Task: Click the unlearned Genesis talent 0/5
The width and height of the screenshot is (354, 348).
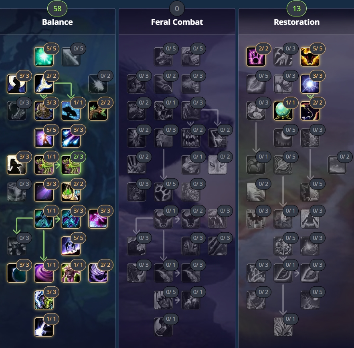Action: pyautogui.click(x=71, y=56)
